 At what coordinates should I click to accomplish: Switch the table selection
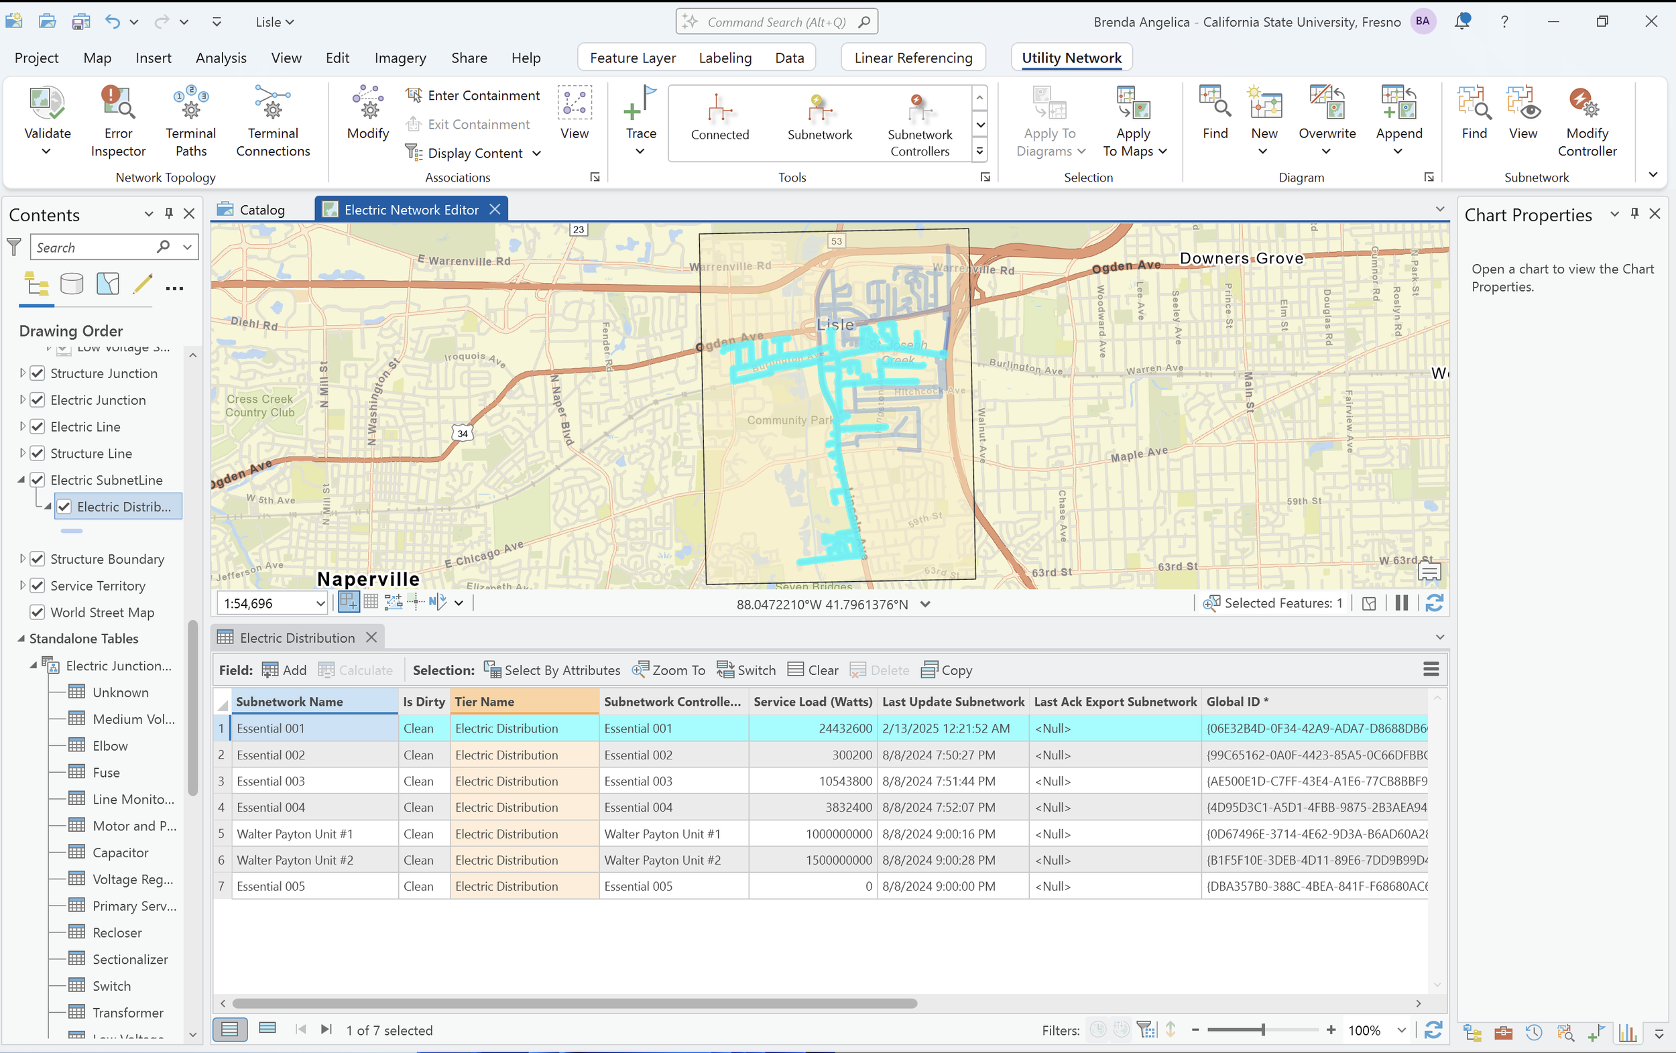pyautogui.click(x=745, y=670)
